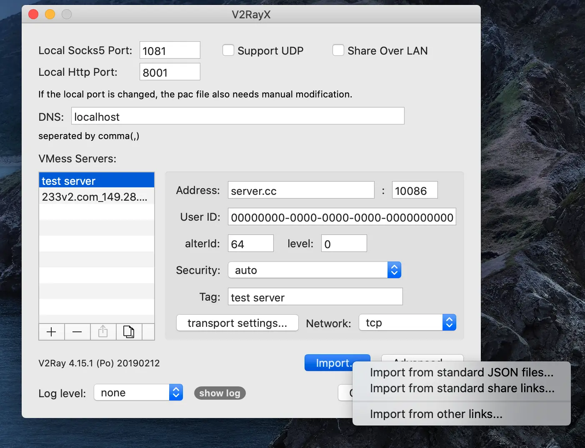Viewport: 585px width, 448px height.
Task: Close the V2RayX window
Action: point(33,15)
